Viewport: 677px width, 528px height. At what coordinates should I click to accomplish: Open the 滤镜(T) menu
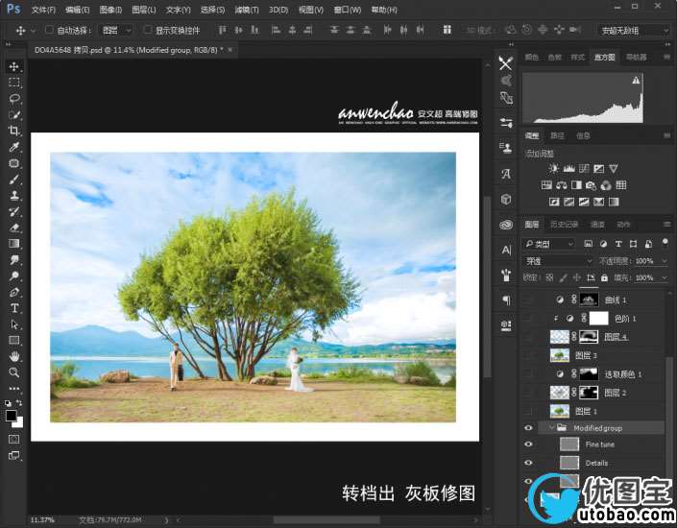pyautogui.click(x=247, y=10)
